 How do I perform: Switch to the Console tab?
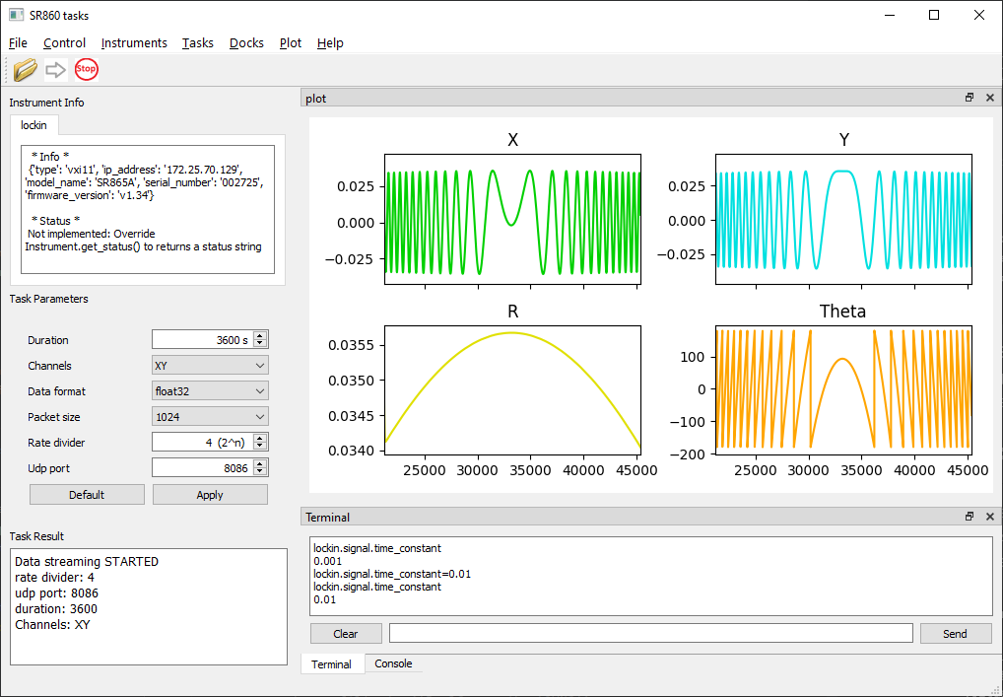(x=393, y=663)
